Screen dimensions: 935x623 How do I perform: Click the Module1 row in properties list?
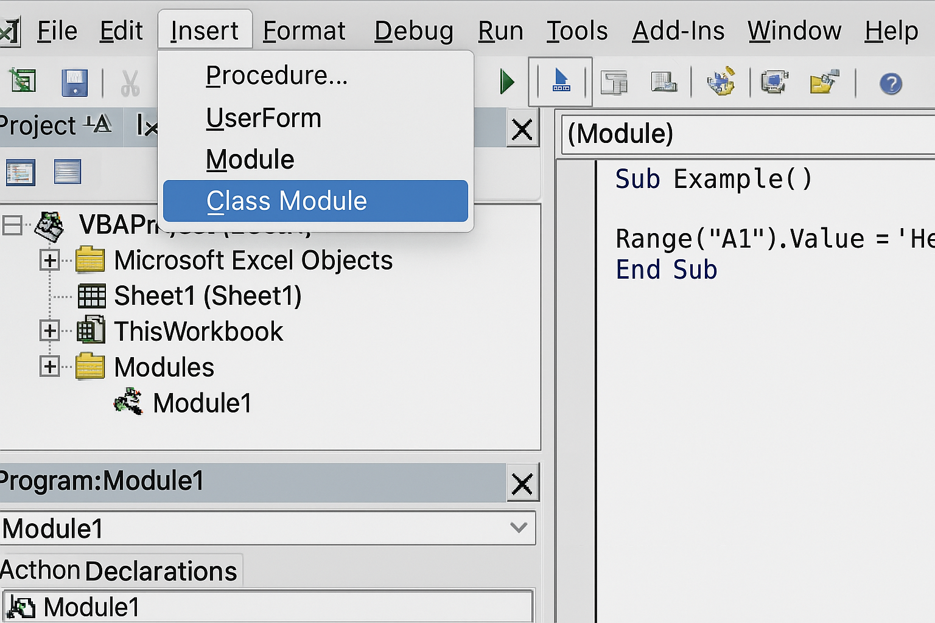[268, 607]
